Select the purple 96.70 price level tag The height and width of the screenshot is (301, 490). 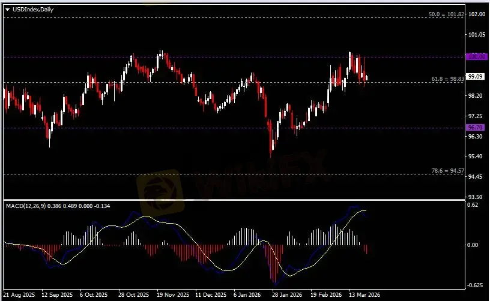point(475,128)
